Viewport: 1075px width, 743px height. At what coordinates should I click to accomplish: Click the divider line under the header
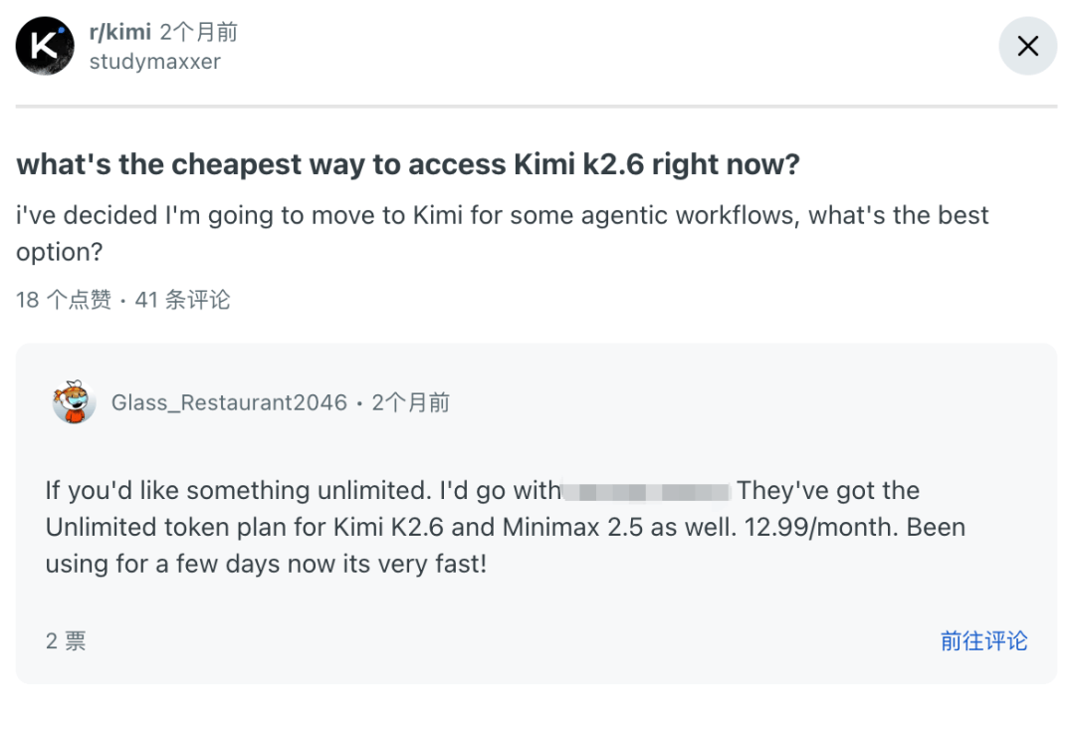tap(537, 107)
